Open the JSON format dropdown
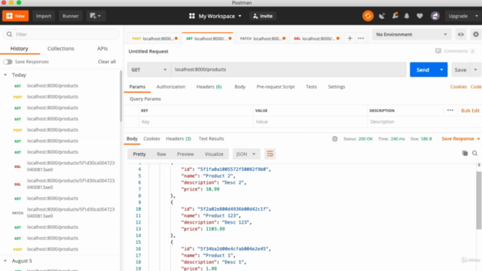 tap(246, 154)
